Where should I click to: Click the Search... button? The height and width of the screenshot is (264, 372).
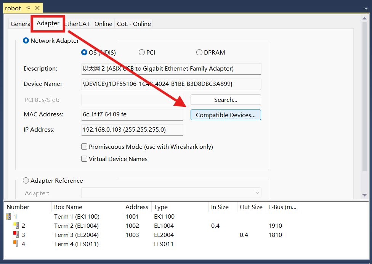coord(226,100)
